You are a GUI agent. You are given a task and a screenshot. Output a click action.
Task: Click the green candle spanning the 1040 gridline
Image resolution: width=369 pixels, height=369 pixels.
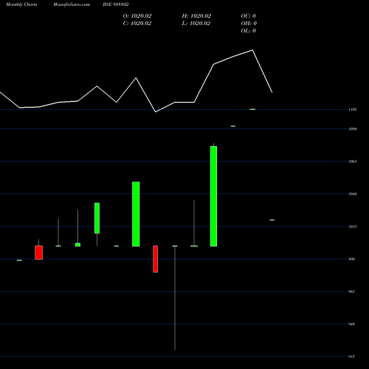[136, 214]
